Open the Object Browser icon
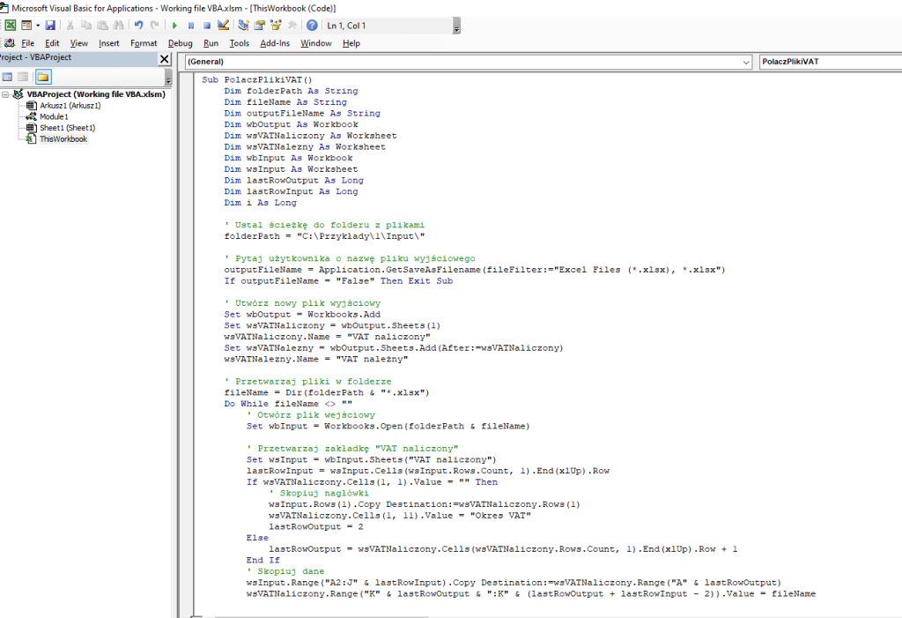 pyautogui.click(x=274, y=26)
